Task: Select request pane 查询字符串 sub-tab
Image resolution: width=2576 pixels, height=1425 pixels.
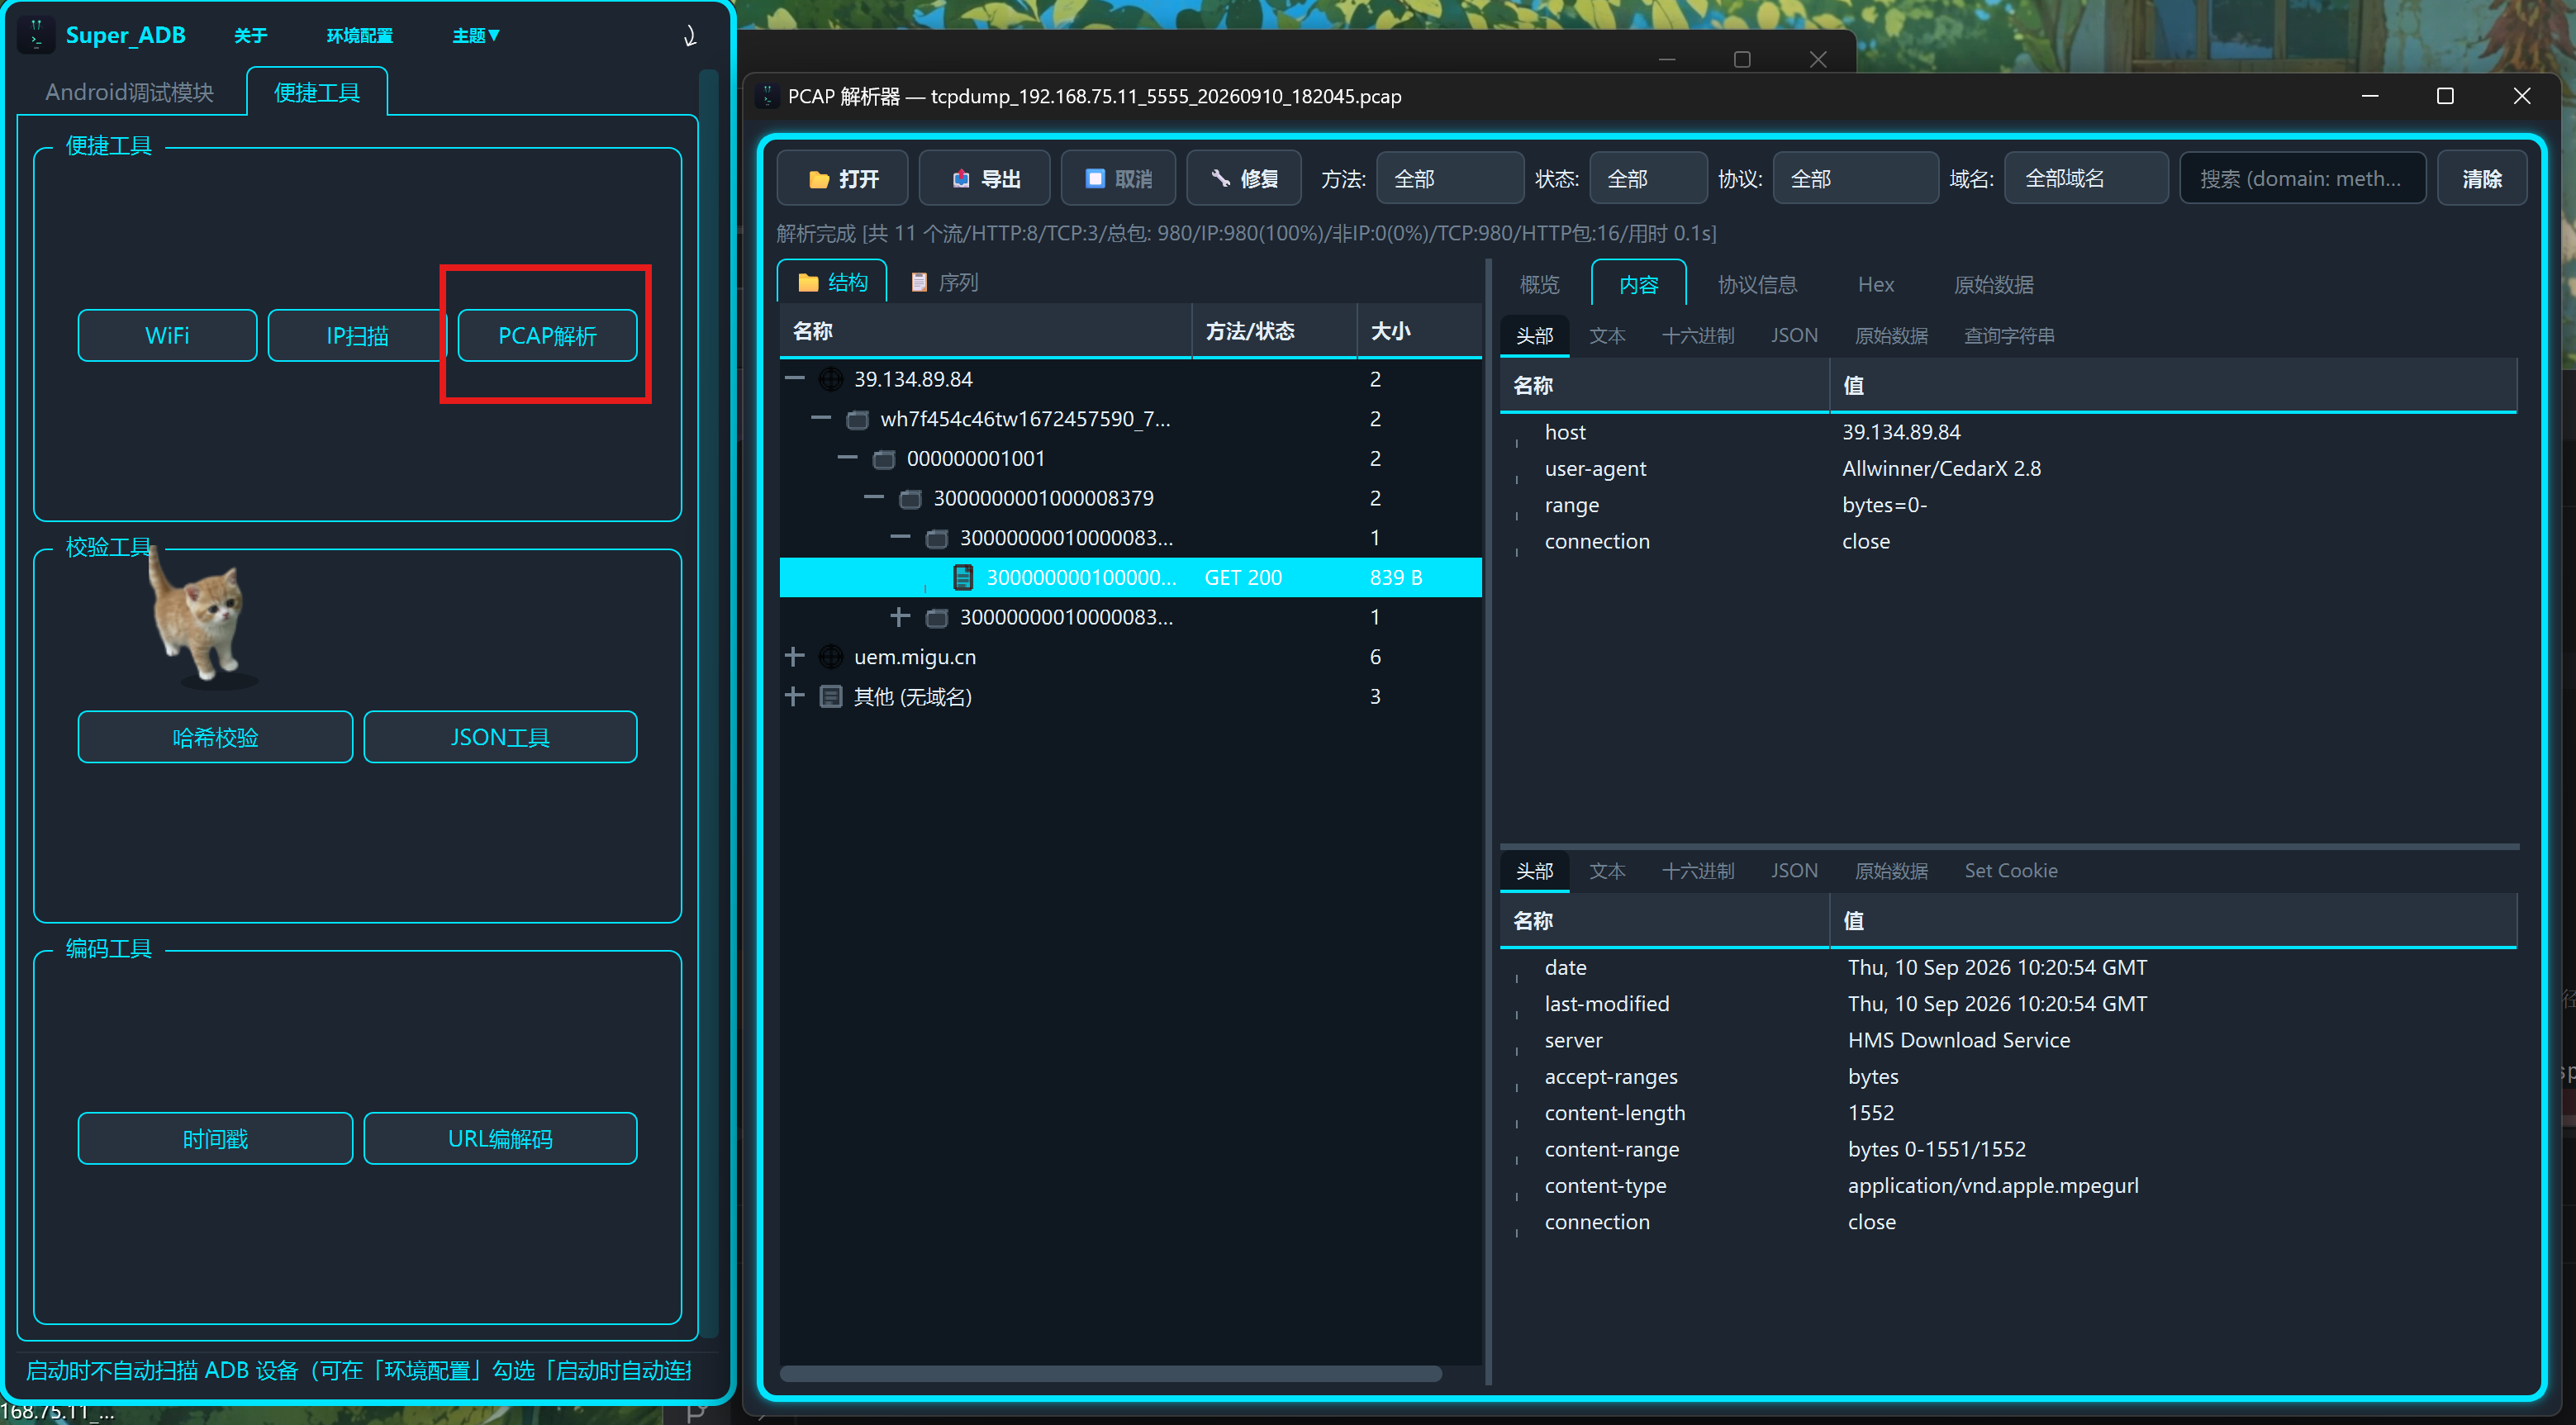Action: 2009,336
